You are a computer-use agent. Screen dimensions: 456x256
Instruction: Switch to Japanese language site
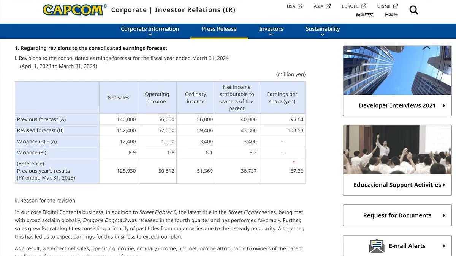click(x=391, y=15)
